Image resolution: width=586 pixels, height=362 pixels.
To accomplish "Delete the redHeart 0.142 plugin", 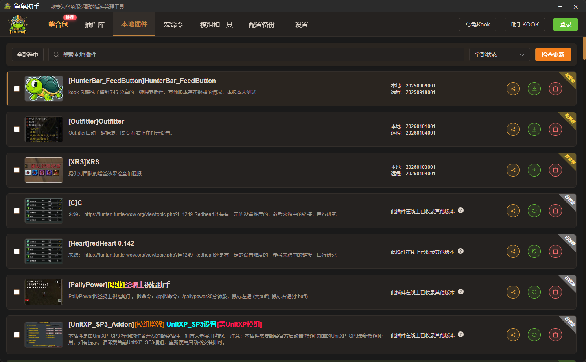I will click(x=555, y=251).
